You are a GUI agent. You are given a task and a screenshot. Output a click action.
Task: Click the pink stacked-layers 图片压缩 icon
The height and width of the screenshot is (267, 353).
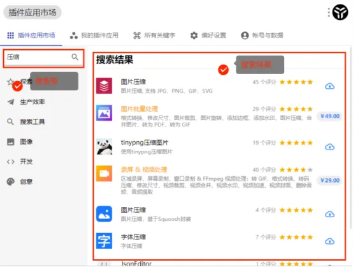coord(104,86)
